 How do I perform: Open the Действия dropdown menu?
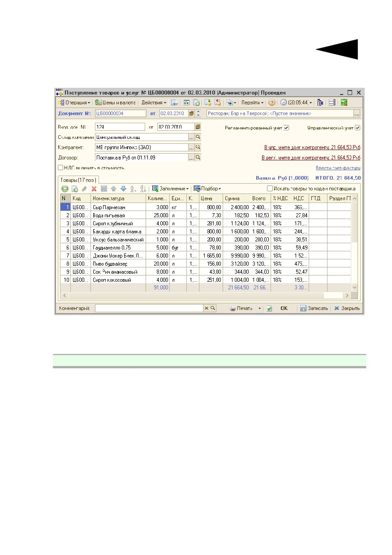154,103
